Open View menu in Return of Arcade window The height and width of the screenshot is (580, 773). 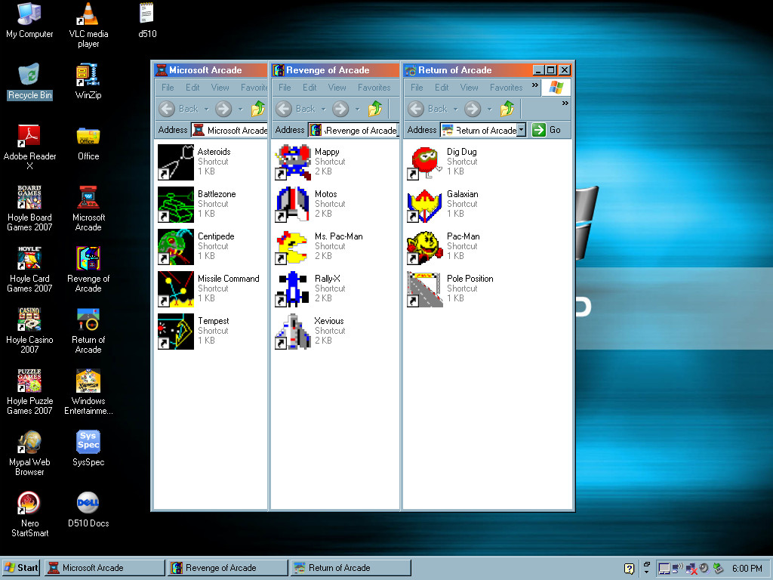pyautogui.click(x=469, y=88)
